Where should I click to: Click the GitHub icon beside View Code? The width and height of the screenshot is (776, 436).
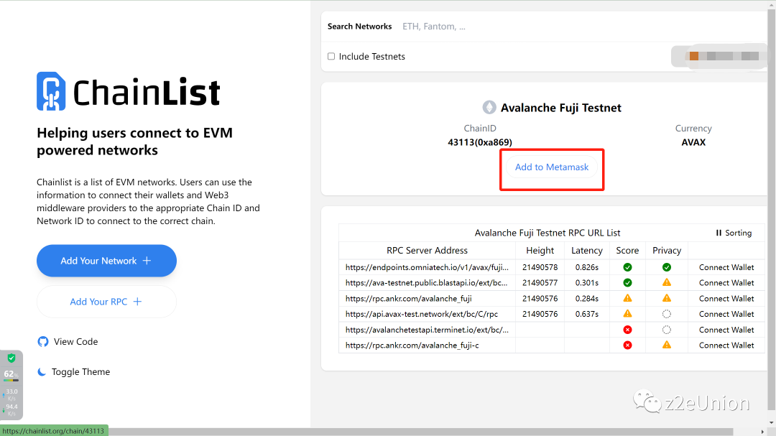pyautogui.click(x=43, y=342)
